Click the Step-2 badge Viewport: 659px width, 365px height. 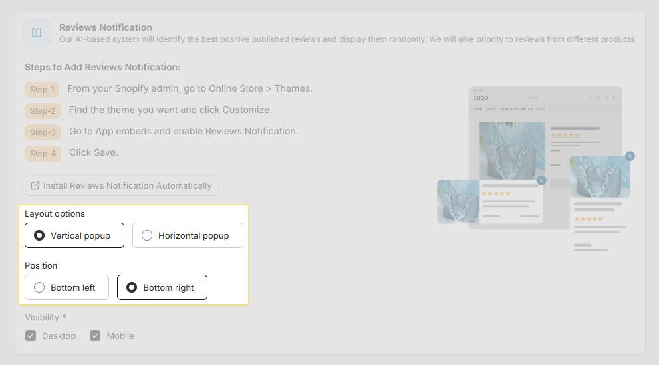click(x=43, y=111)
